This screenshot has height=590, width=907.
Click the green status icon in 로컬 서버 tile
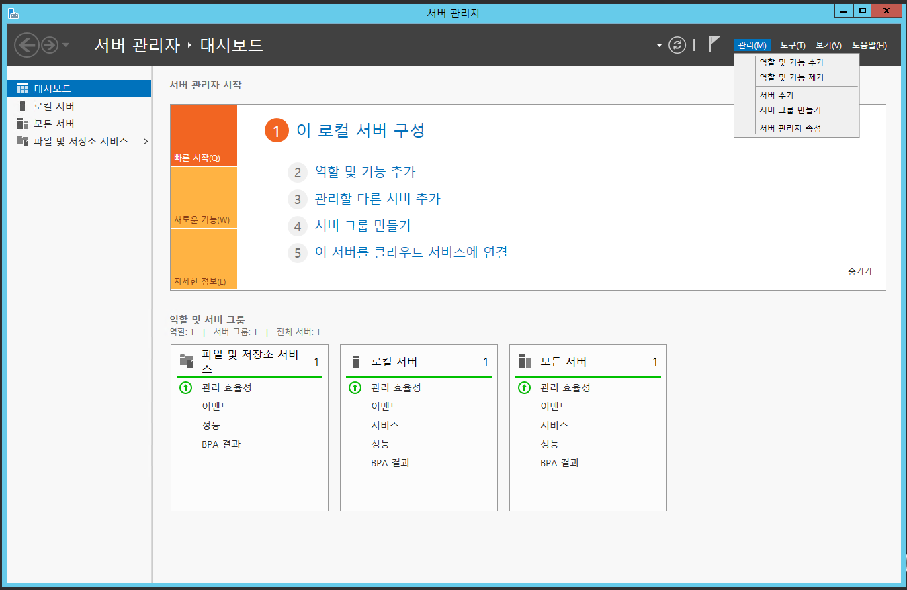tap(355, 387)
